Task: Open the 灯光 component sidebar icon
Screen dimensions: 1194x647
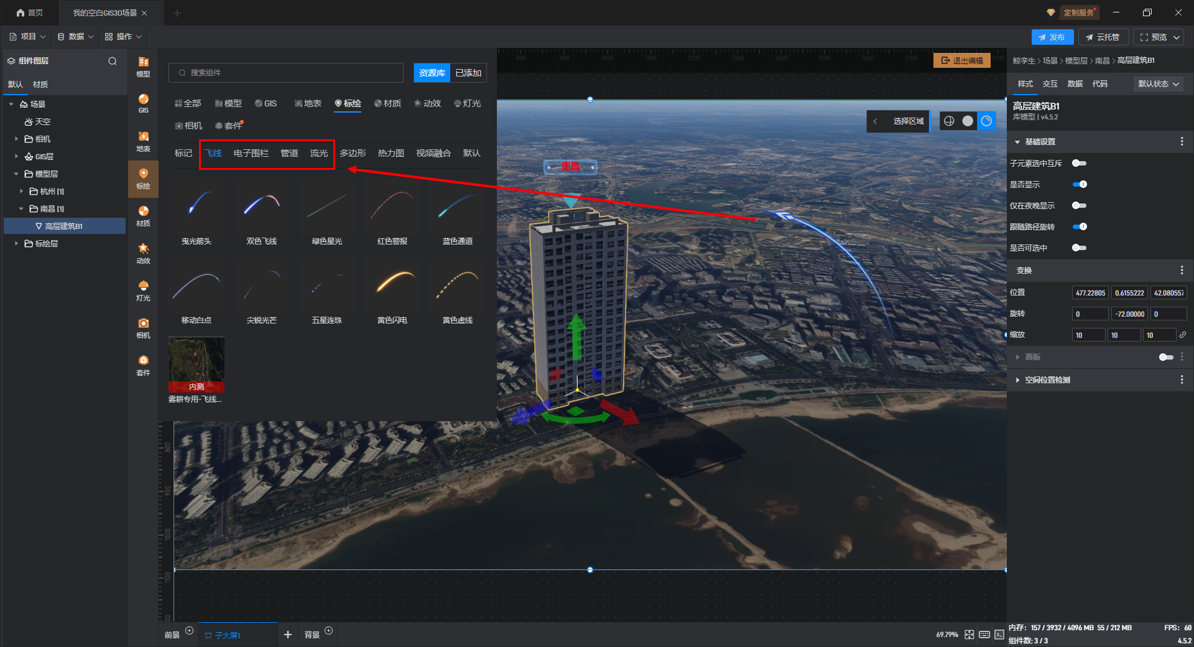Action: 143,291
